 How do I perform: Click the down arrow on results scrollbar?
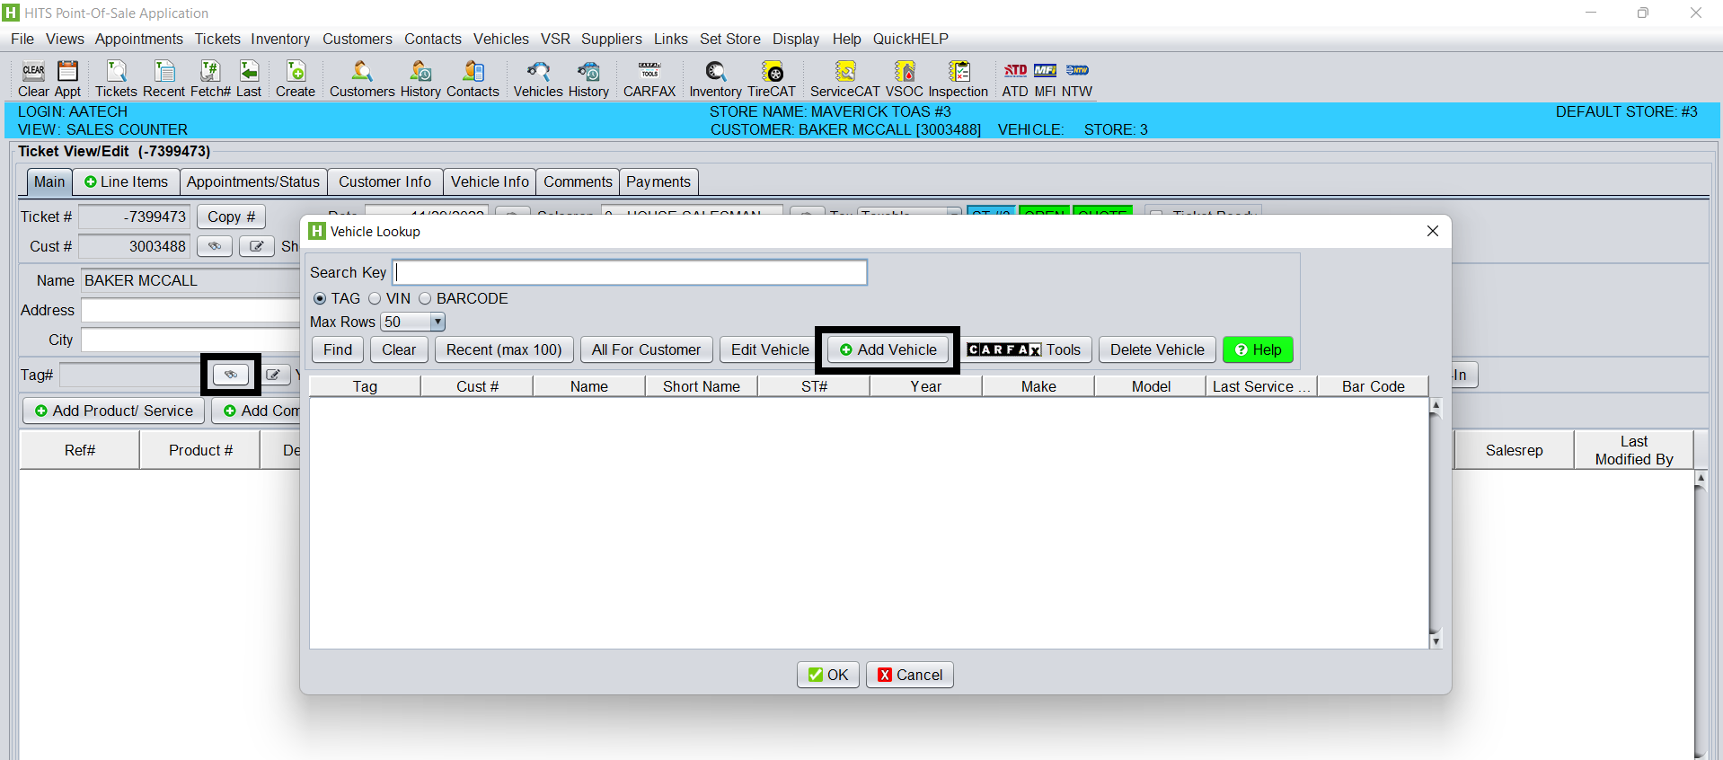click(1436, 641)
